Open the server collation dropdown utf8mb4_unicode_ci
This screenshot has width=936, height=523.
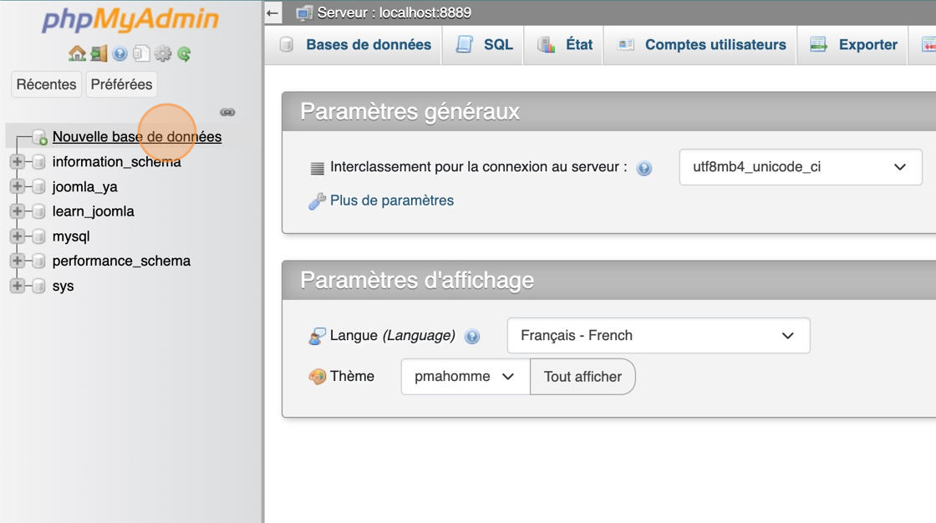pos(800,167)
